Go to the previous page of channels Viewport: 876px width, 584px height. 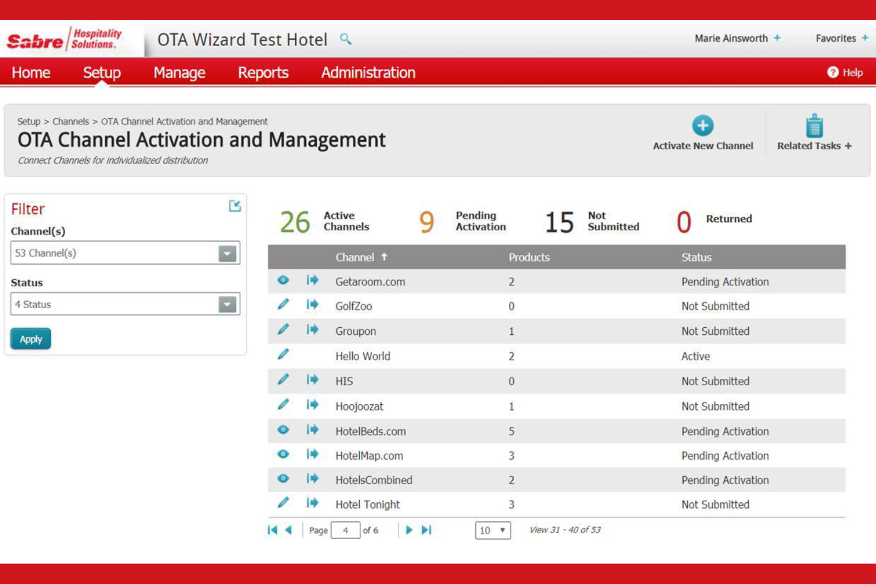(289, 530)
